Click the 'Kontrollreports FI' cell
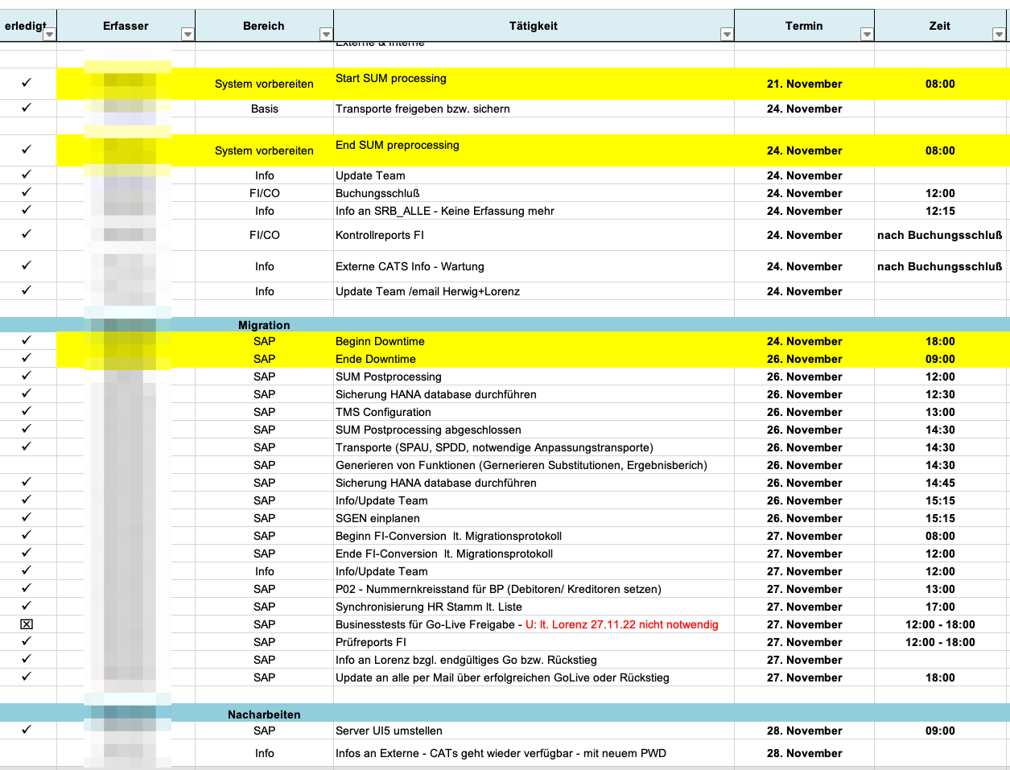The height and width of the screenshot is (770, 1010). click(534, 235)
